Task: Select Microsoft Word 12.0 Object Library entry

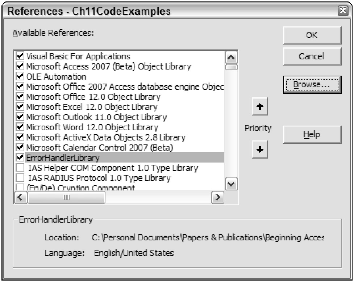Action: [92, 127]
